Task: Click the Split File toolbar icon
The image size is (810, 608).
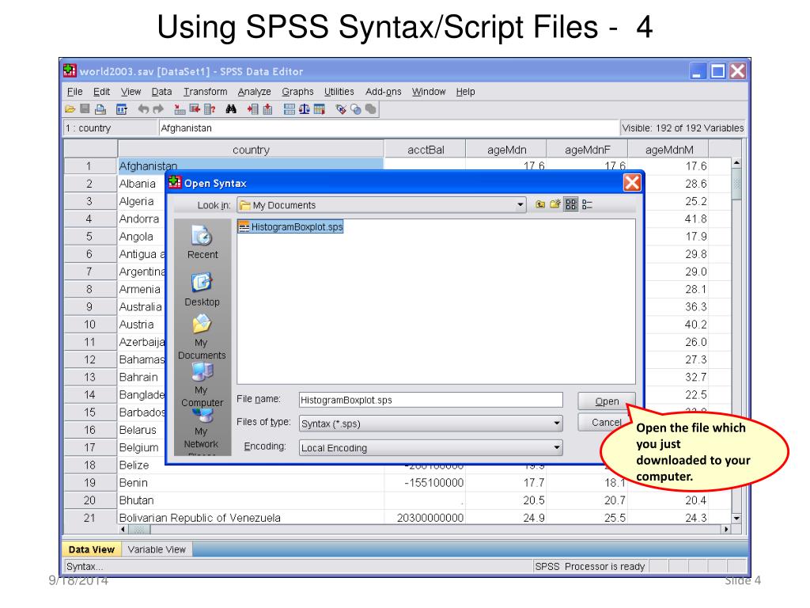Action: (x=290, y=109)
